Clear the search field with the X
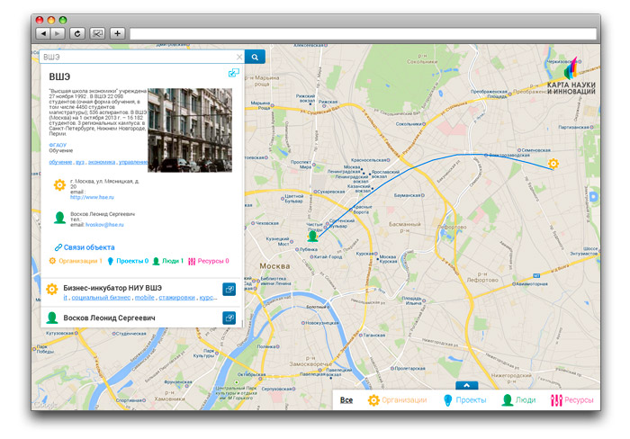 pos(237,57)
